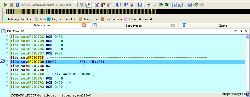250x97 pixels.
Task: Switch to the Structures tab
Action: (134, 26)
